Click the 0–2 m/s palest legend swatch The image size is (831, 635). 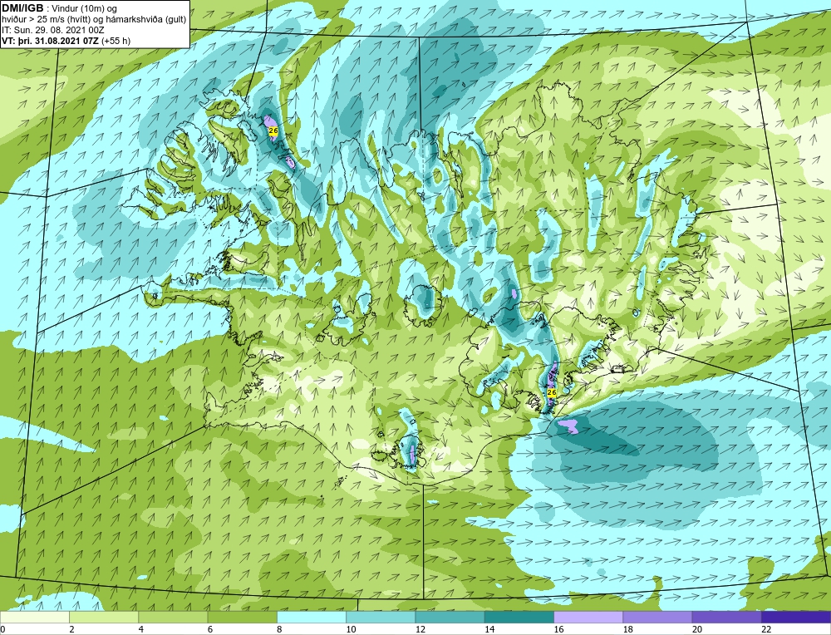click(34, 618)
